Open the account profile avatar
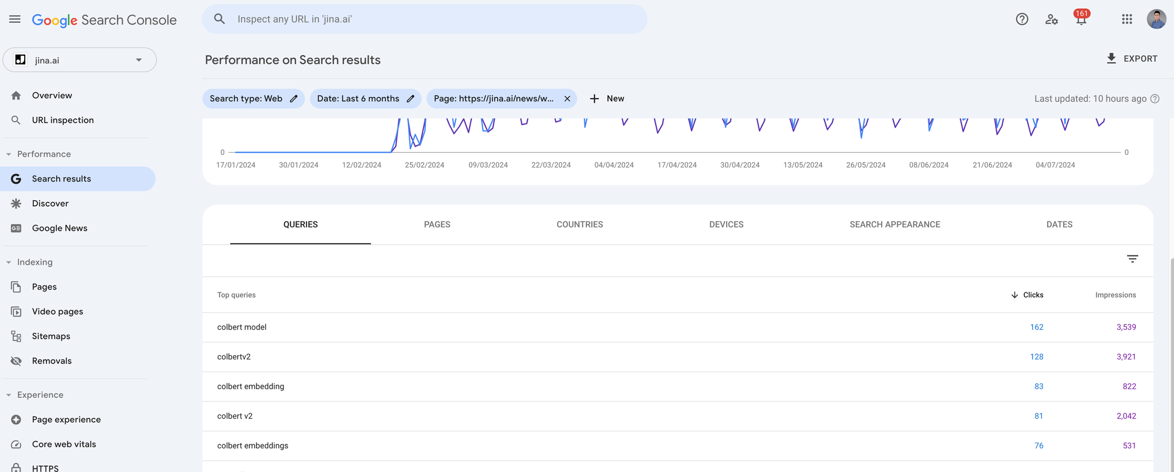Viewport: 1174px width, 472px height. (1156, 19)
